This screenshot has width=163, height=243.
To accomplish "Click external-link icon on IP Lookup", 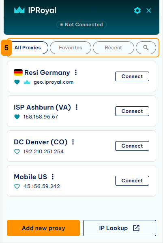I will tap(136, 228).
